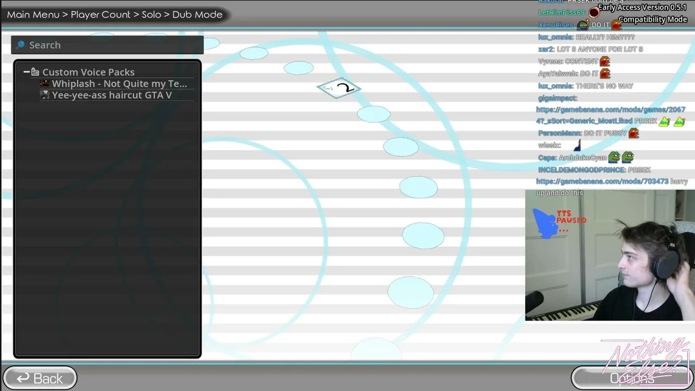Click the xar2 chat message about LOT 8

click(x=590, y=49)
